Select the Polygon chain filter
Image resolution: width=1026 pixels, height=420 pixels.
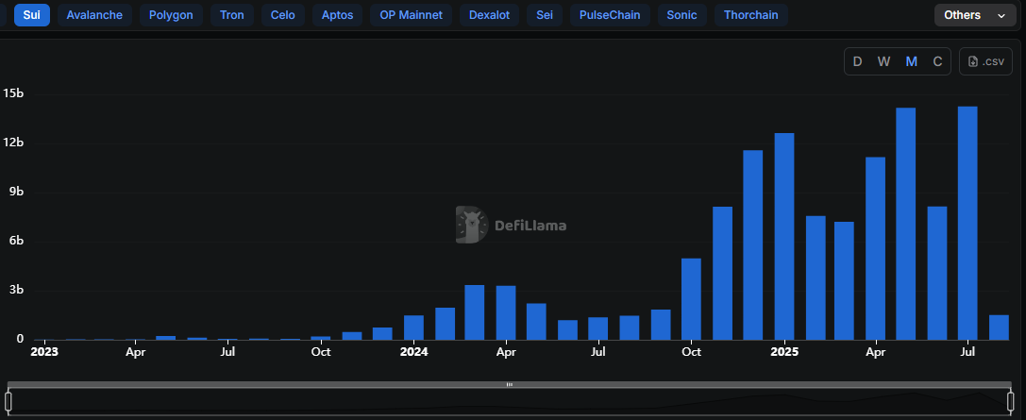point(171,15)
